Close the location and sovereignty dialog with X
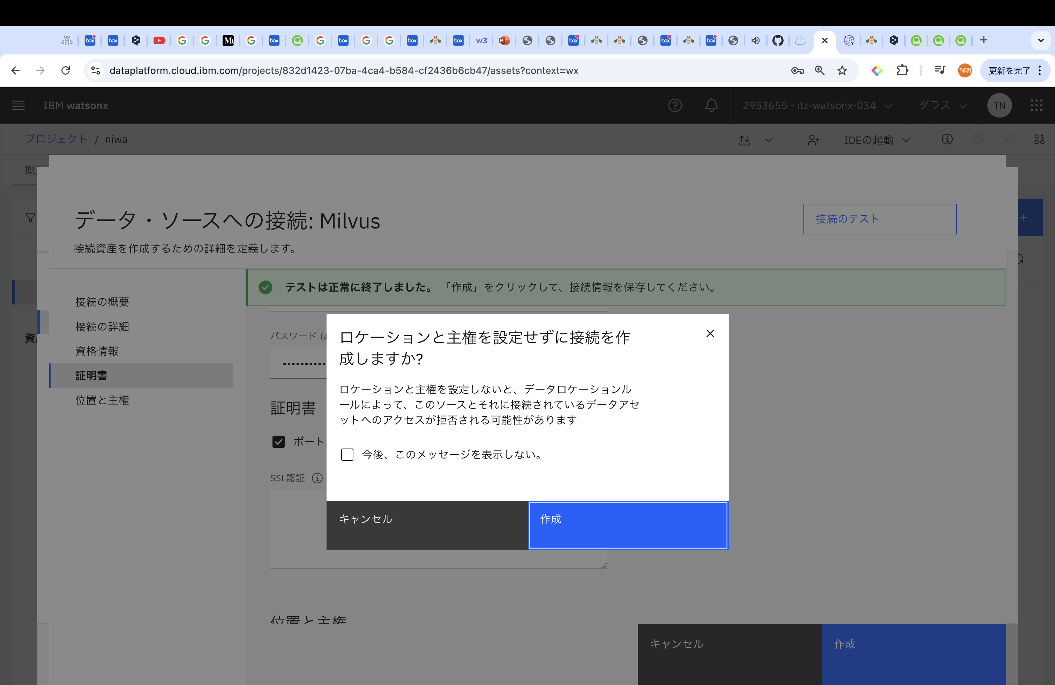 pyautogui.click(x=710, y=333)
